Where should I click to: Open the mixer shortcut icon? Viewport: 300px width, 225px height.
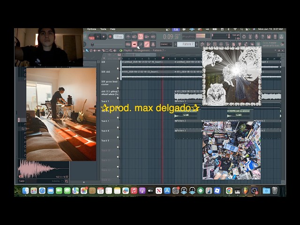click(221, 45)
